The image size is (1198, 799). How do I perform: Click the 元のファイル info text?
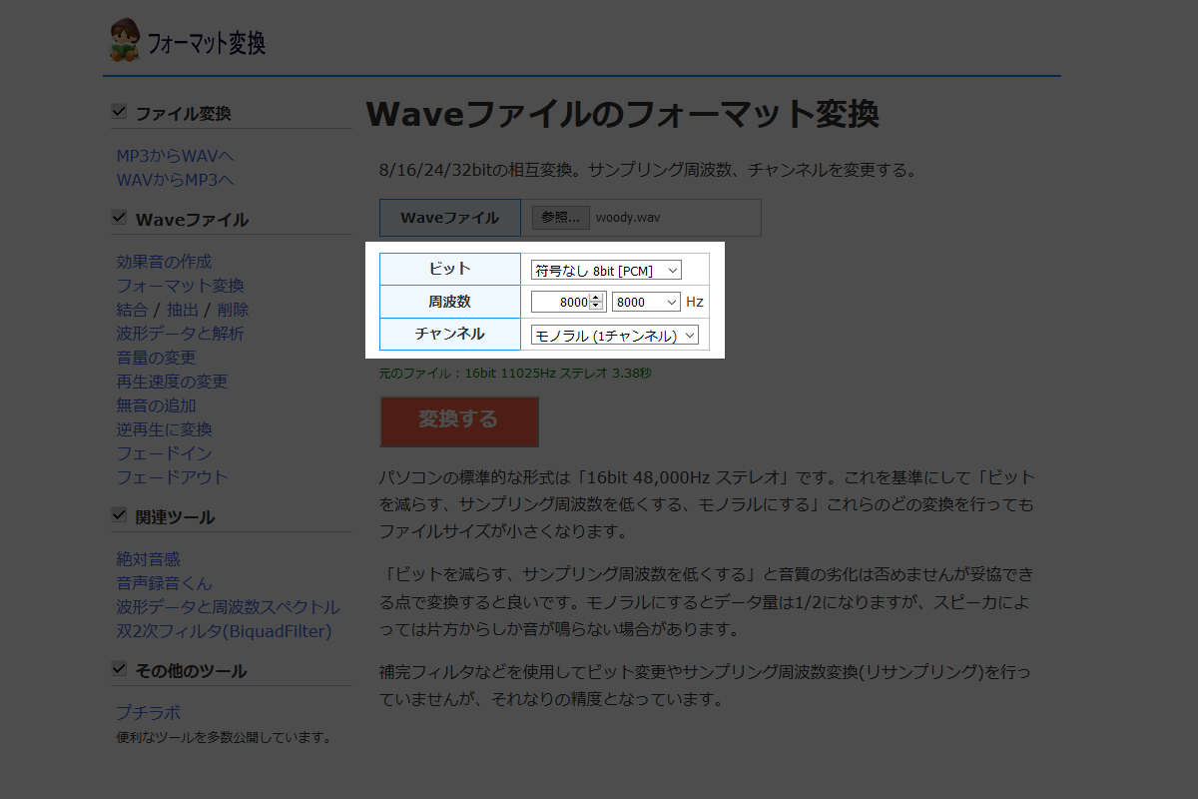click(x=515, y=374)
